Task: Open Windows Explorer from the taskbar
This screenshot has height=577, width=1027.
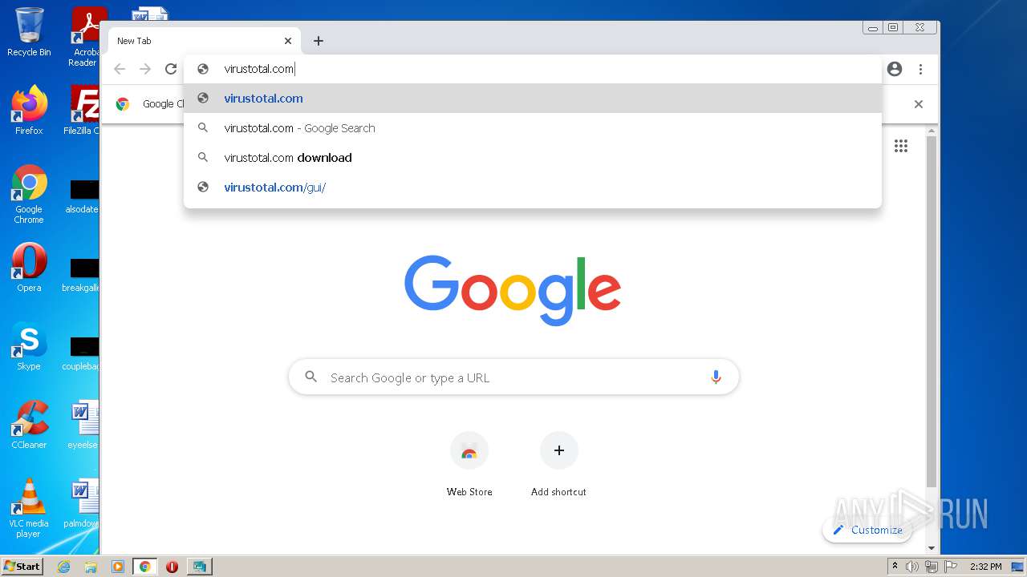Action: (91, 567)
